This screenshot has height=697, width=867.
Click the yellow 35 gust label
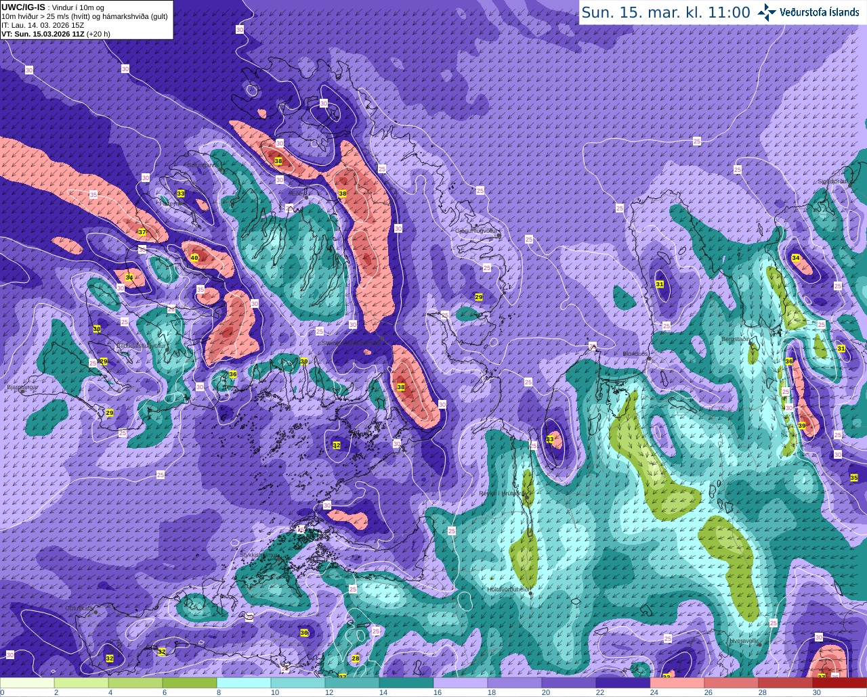(x=853, y=478)
